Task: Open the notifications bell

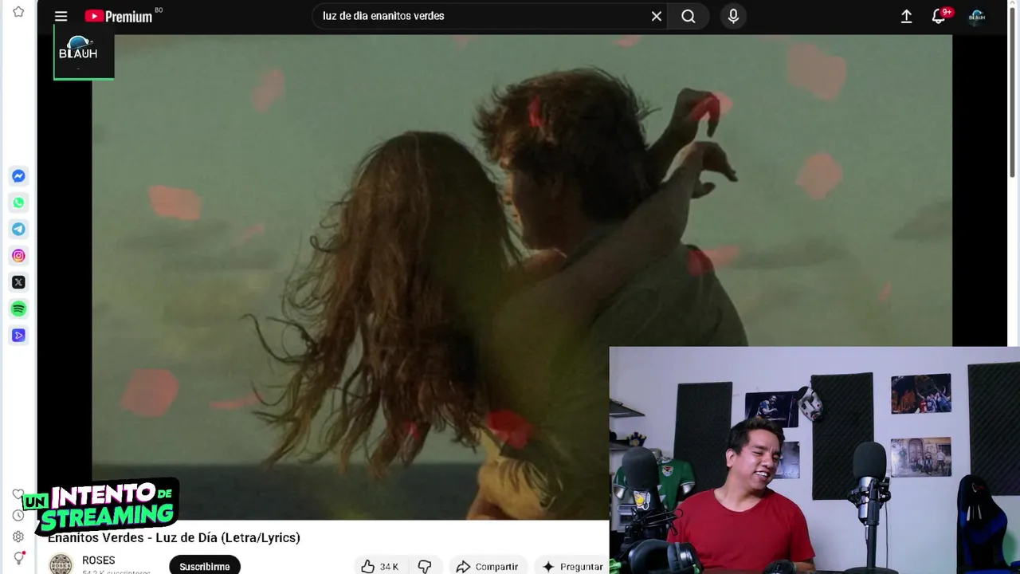Action: coord(940,16)
